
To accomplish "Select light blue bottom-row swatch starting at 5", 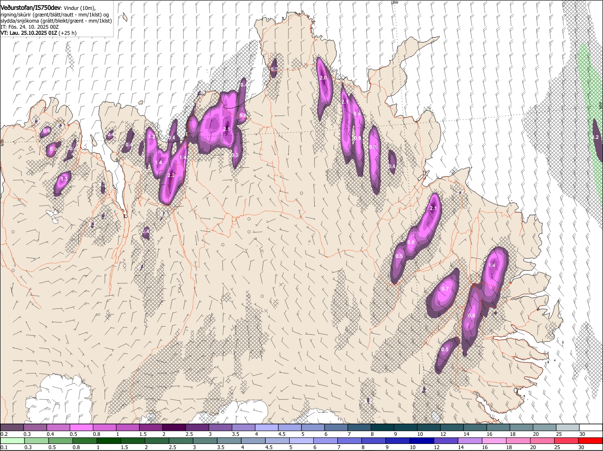I will (x=301, y=441).
